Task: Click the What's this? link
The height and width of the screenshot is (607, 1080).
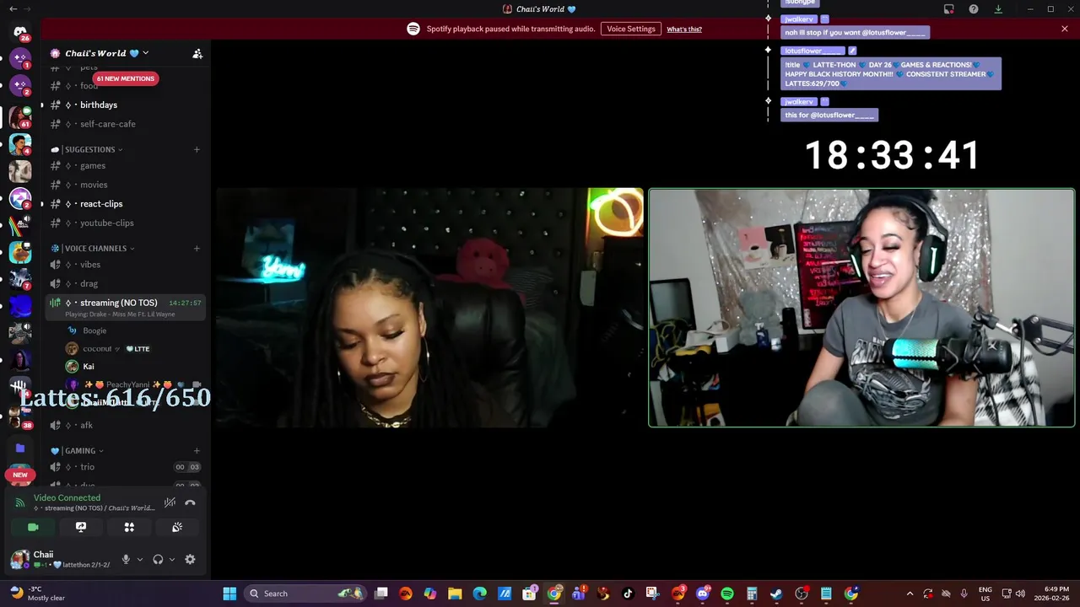Action: pos(684,30)
